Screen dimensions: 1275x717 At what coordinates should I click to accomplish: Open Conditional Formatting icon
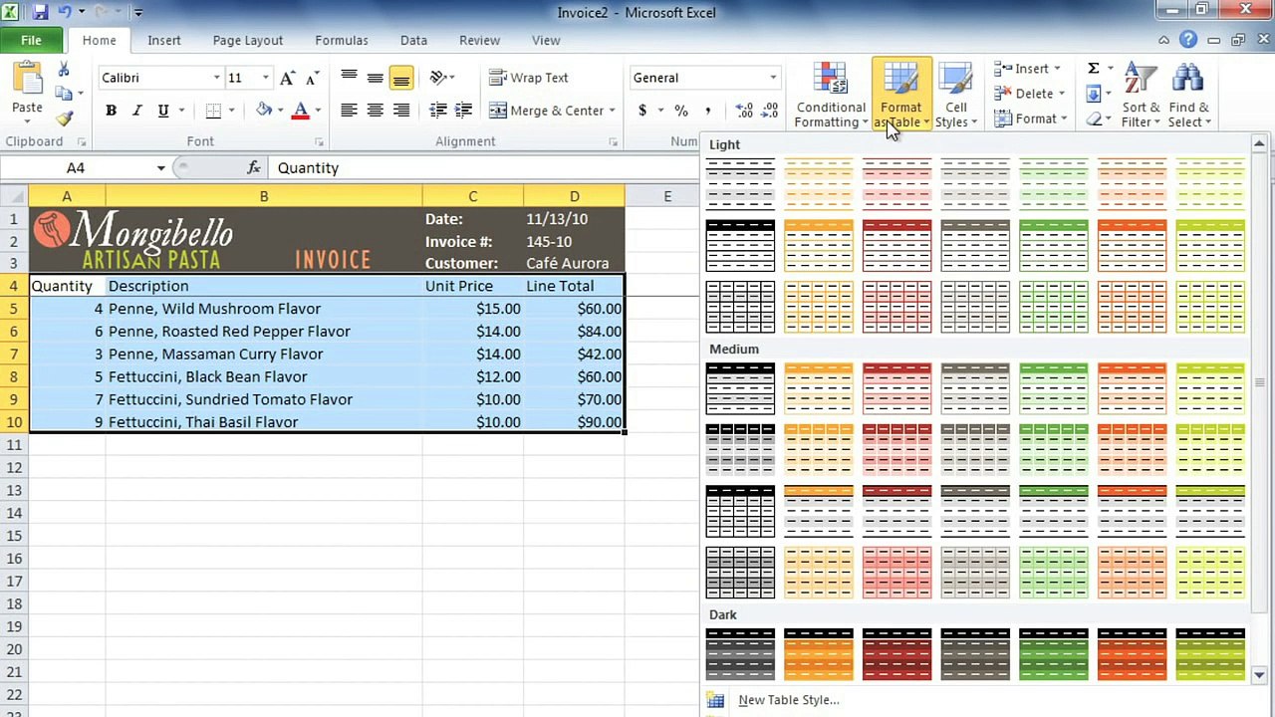[x=830, y=80]
